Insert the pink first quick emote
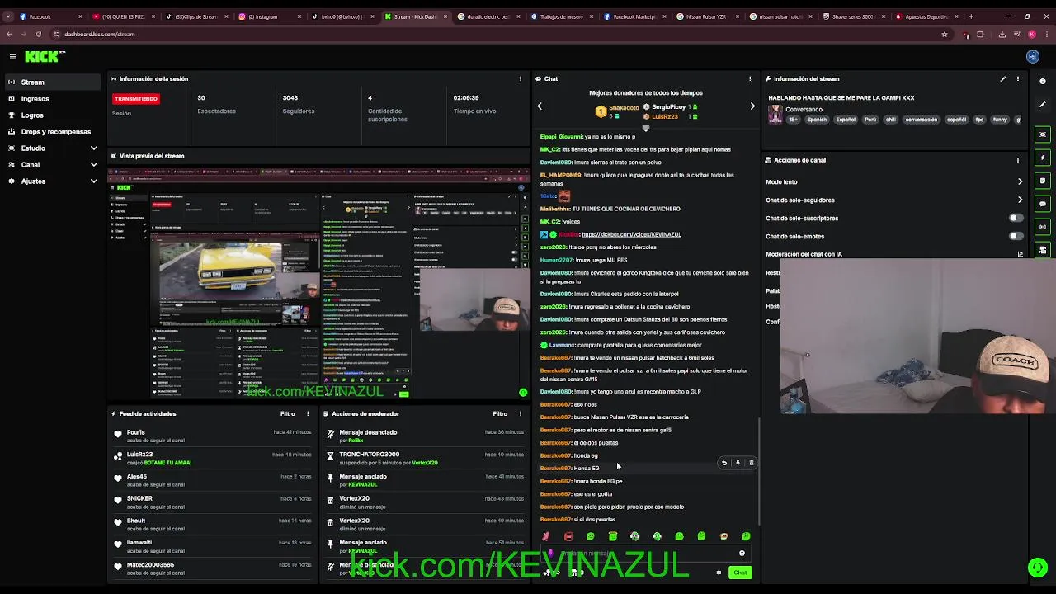Screen dimensions: 1056x594 click(545, 536)
